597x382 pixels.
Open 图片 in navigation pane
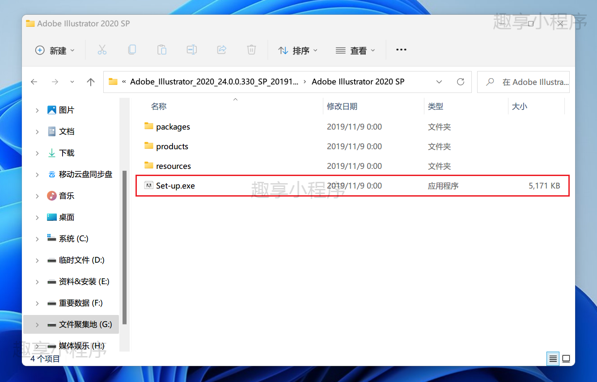tap(67, 110)
